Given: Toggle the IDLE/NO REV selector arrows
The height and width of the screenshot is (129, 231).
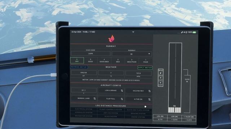Looking at the screenshot, I should coord(149,91).
